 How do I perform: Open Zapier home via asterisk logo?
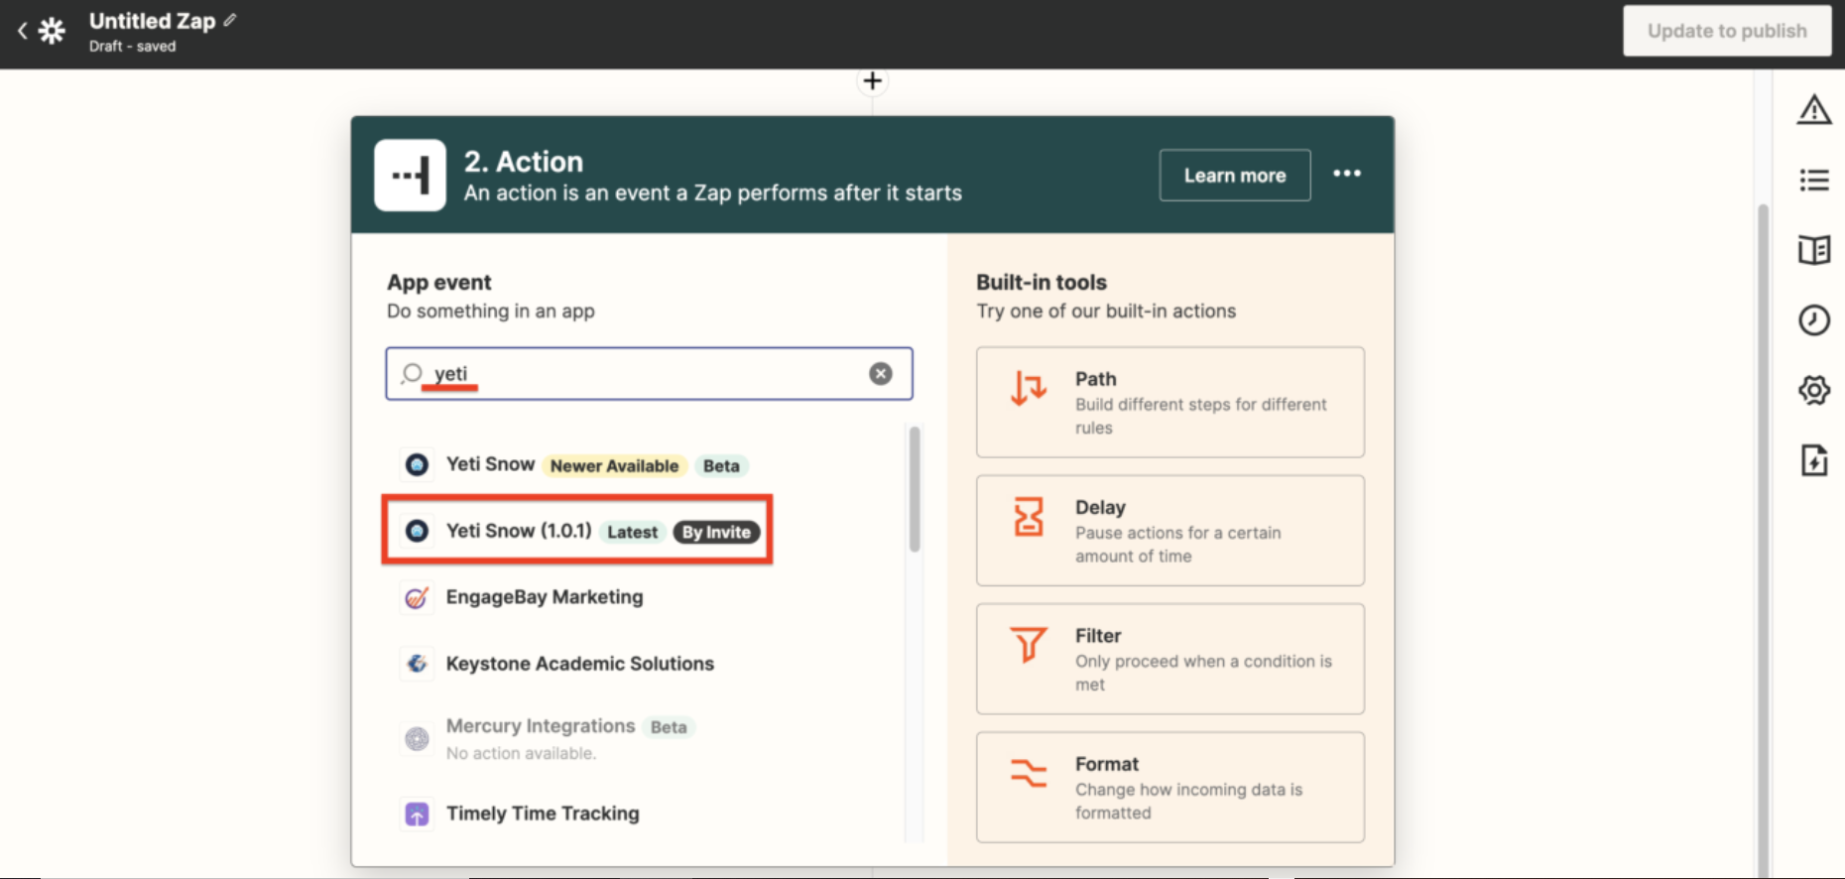52,31
